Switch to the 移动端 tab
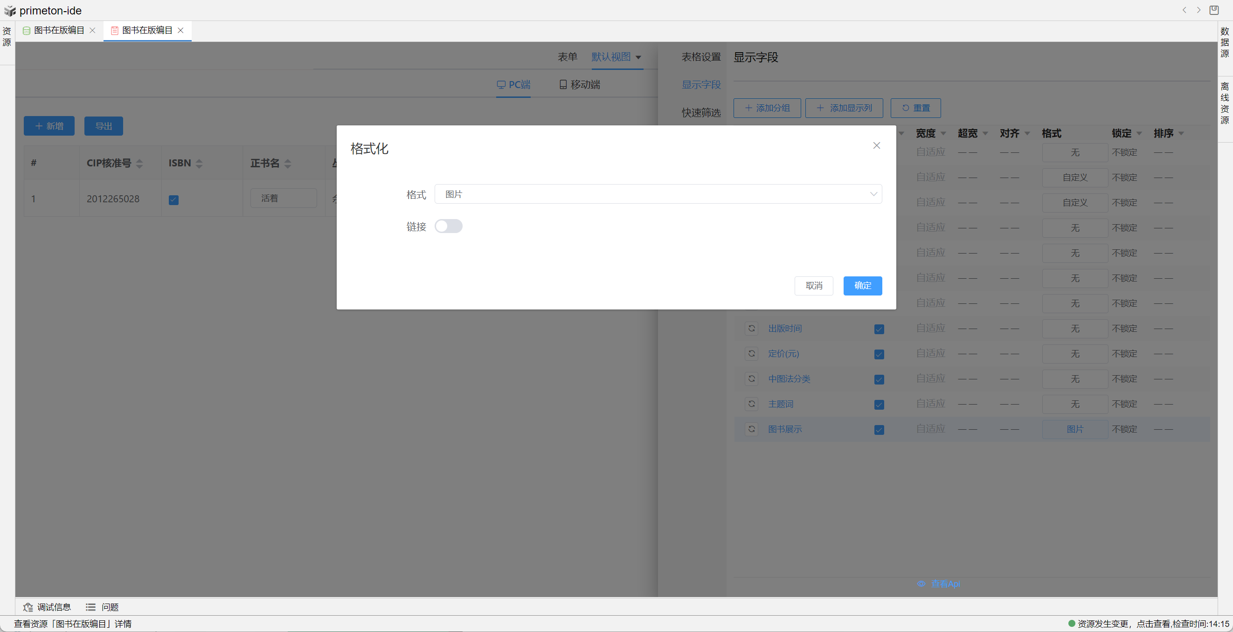The image size is (1233, 632). [580, 85]
